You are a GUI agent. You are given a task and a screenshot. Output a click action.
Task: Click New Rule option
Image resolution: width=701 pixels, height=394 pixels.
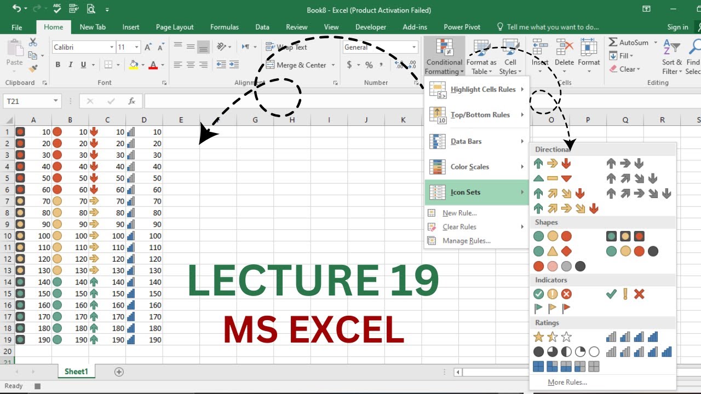(459, 213)
